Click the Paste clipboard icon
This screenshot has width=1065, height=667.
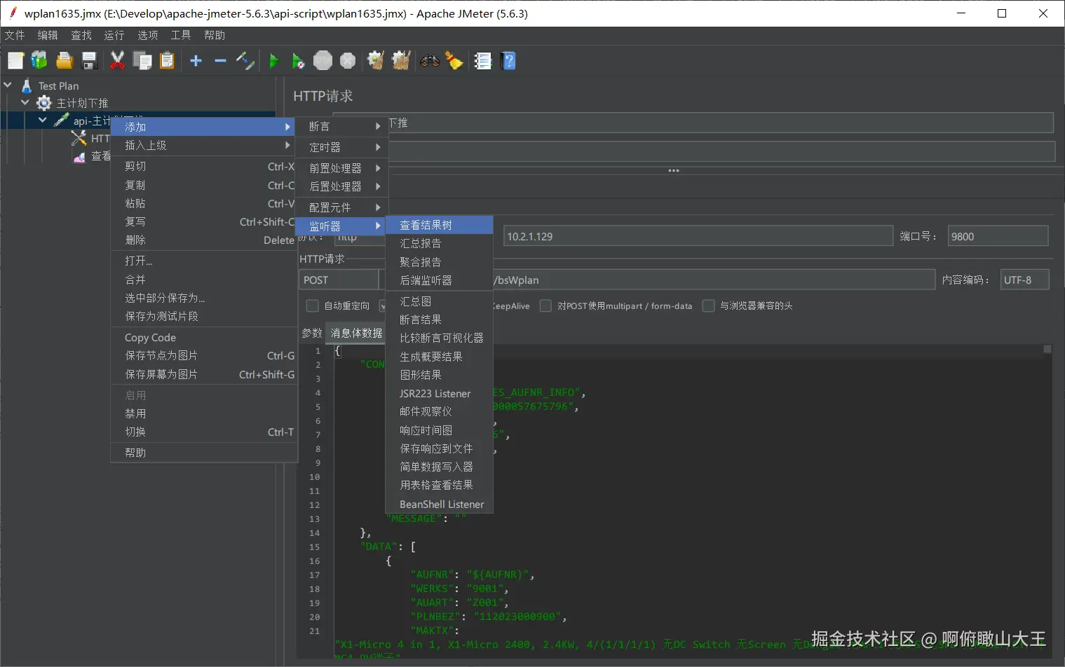167,61
